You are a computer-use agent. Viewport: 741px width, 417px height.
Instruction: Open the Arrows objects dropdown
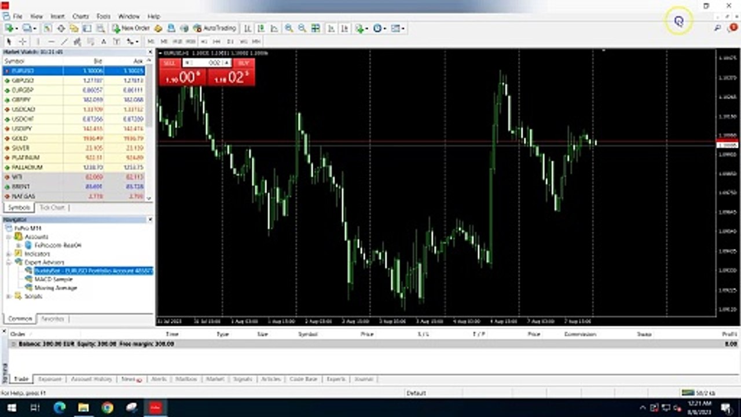click(x=133, y=42)
